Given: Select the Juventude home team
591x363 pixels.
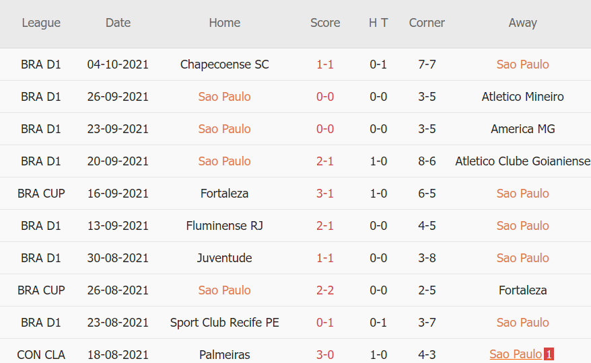Looking at the screenshot, I should [224, 258].
